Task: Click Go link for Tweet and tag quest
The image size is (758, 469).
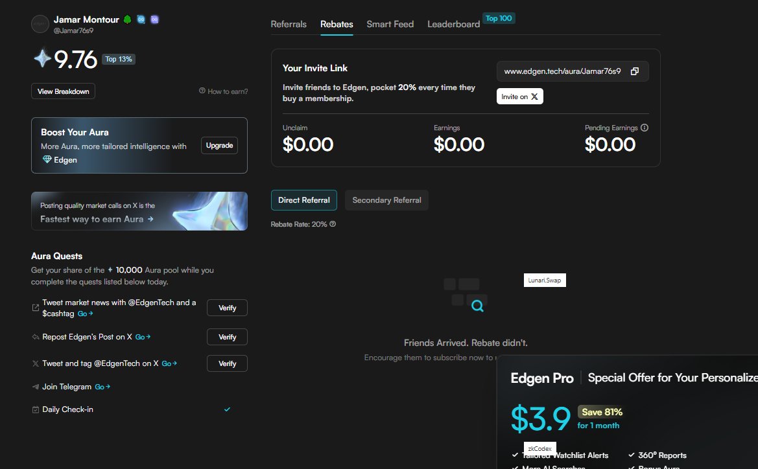Action: click(x=169, y=363)
